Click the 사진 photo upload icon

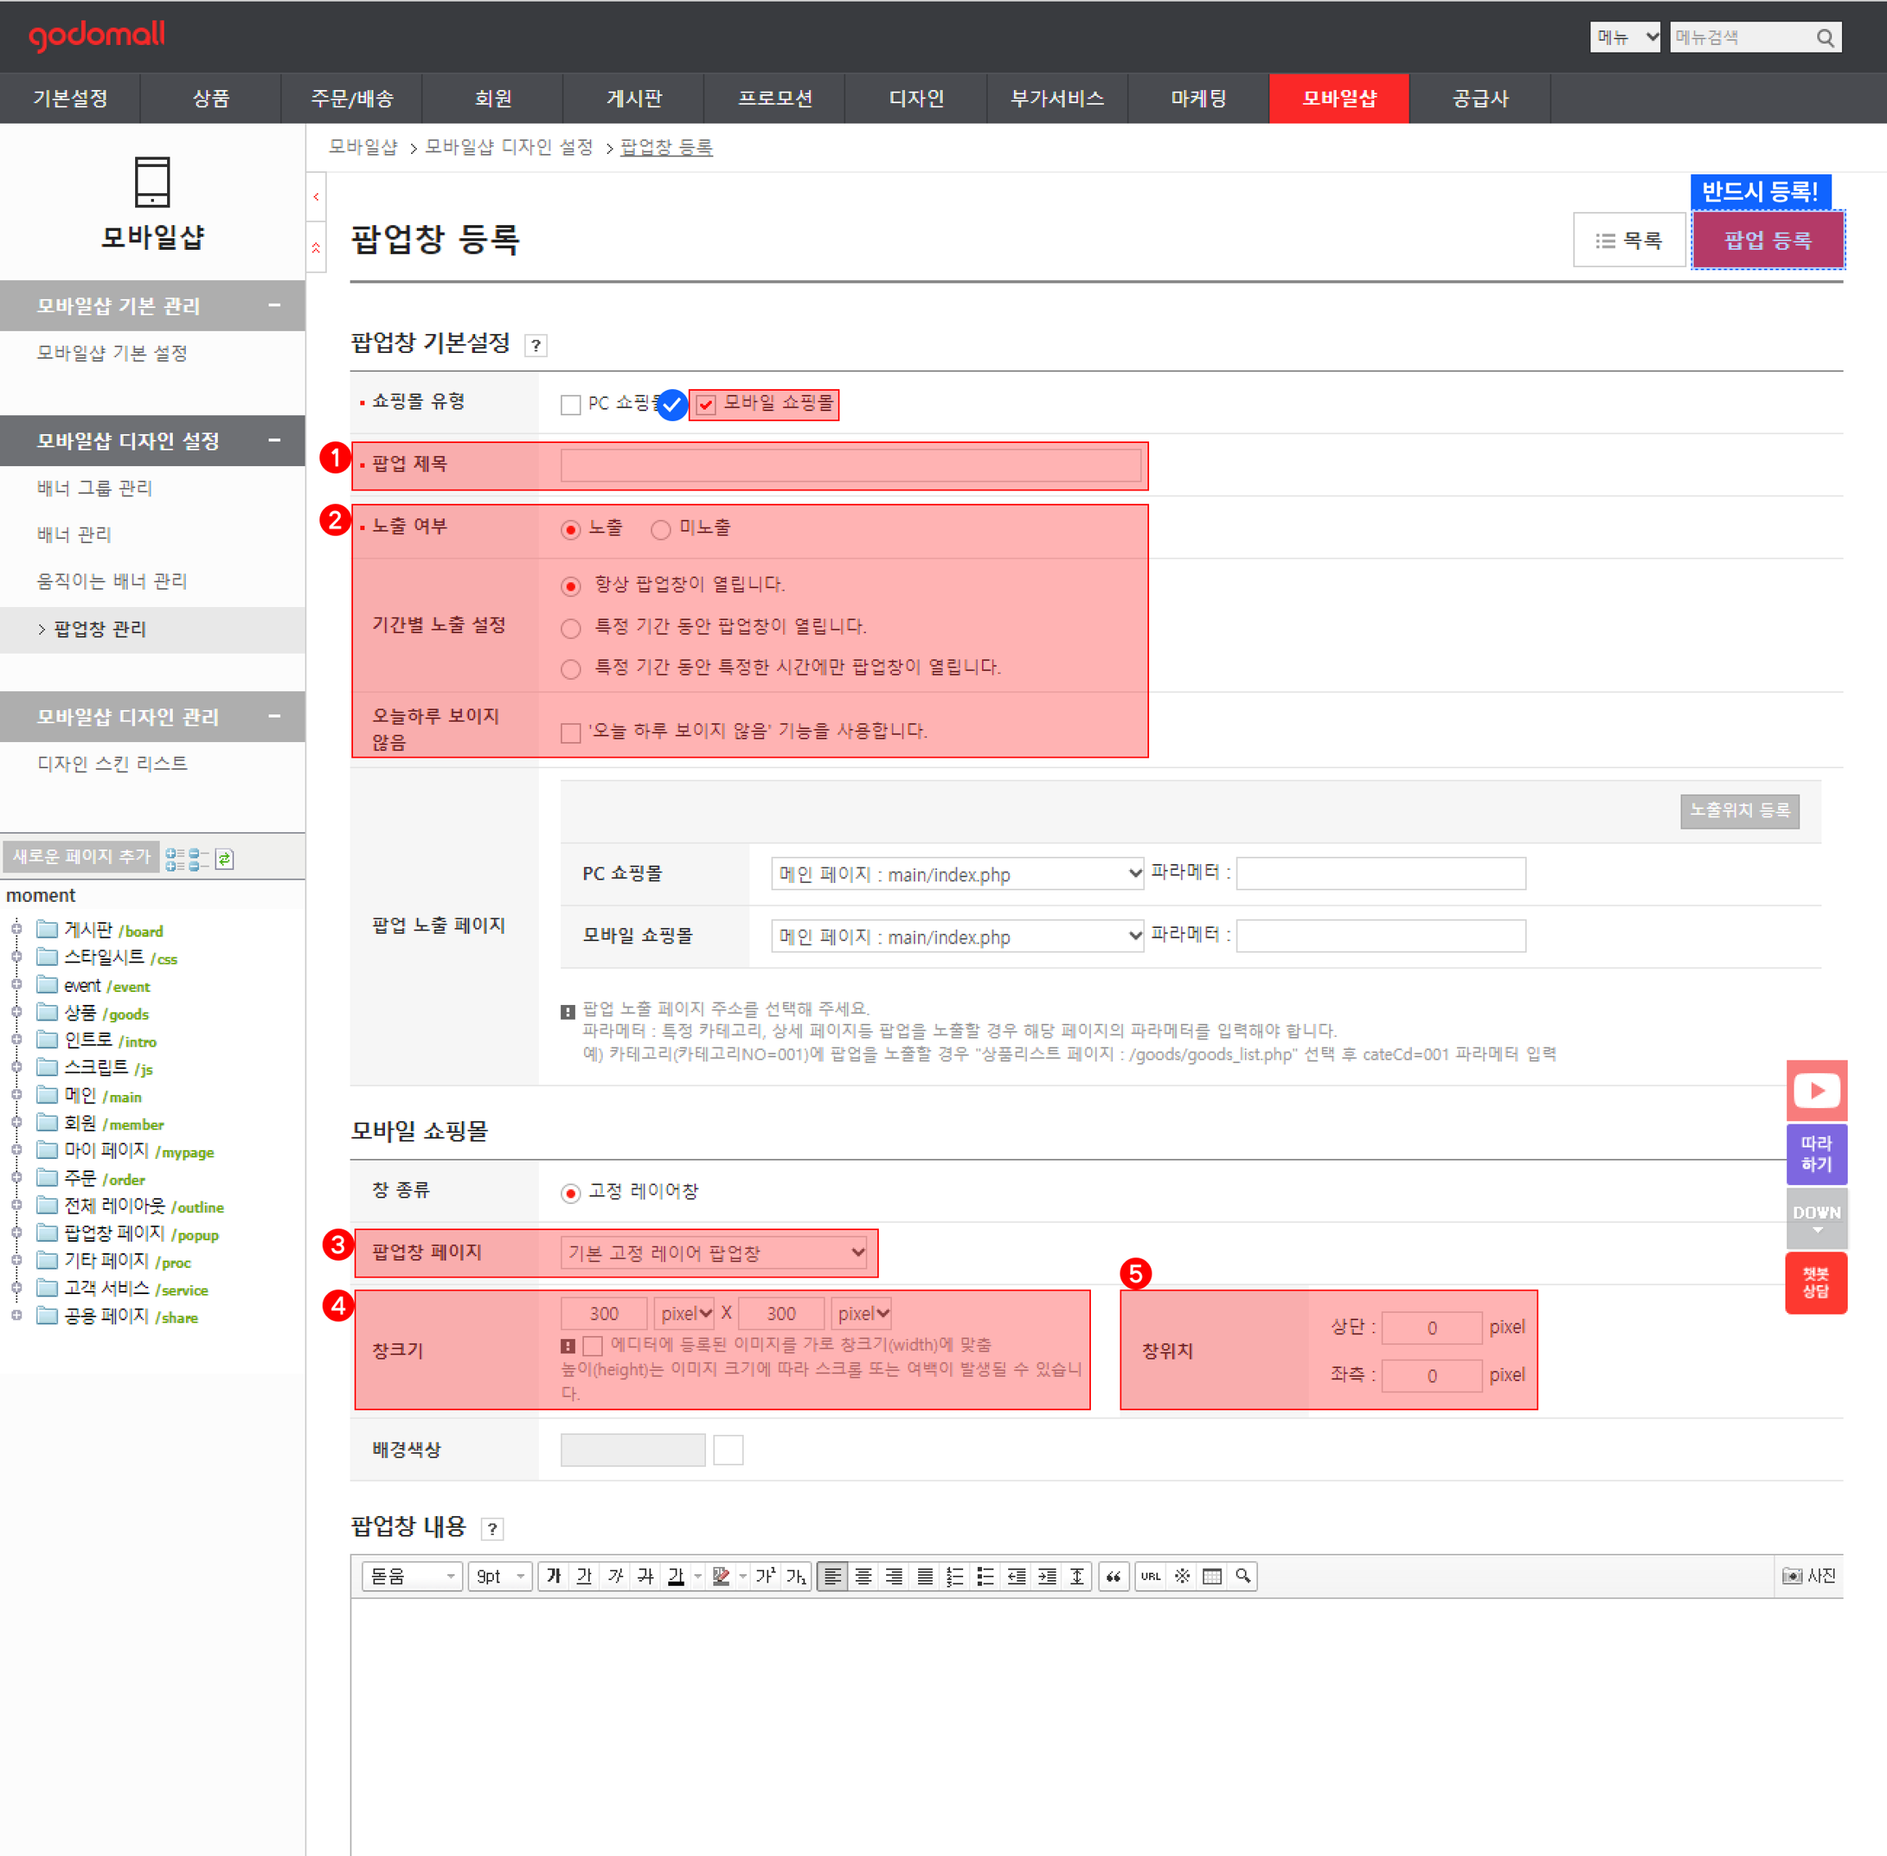point(1808,1575)
